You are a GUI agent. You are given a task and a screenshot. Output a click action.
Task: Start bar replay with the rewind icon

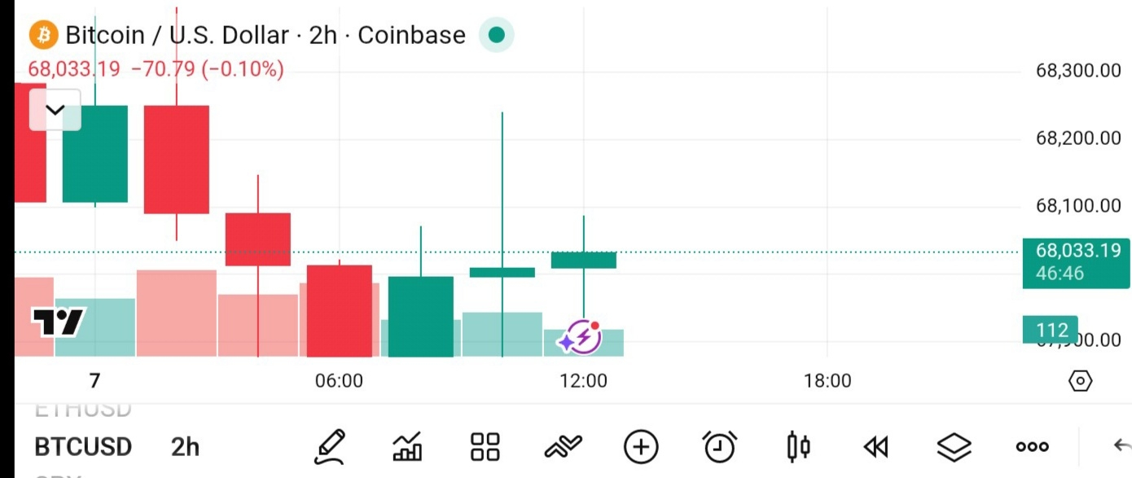875,446
